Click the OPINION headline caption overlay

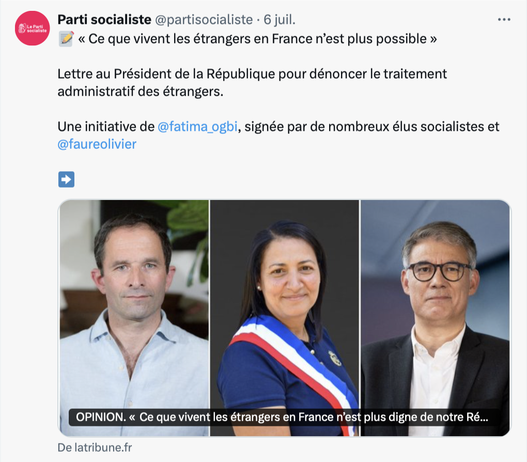coord(282,417)
